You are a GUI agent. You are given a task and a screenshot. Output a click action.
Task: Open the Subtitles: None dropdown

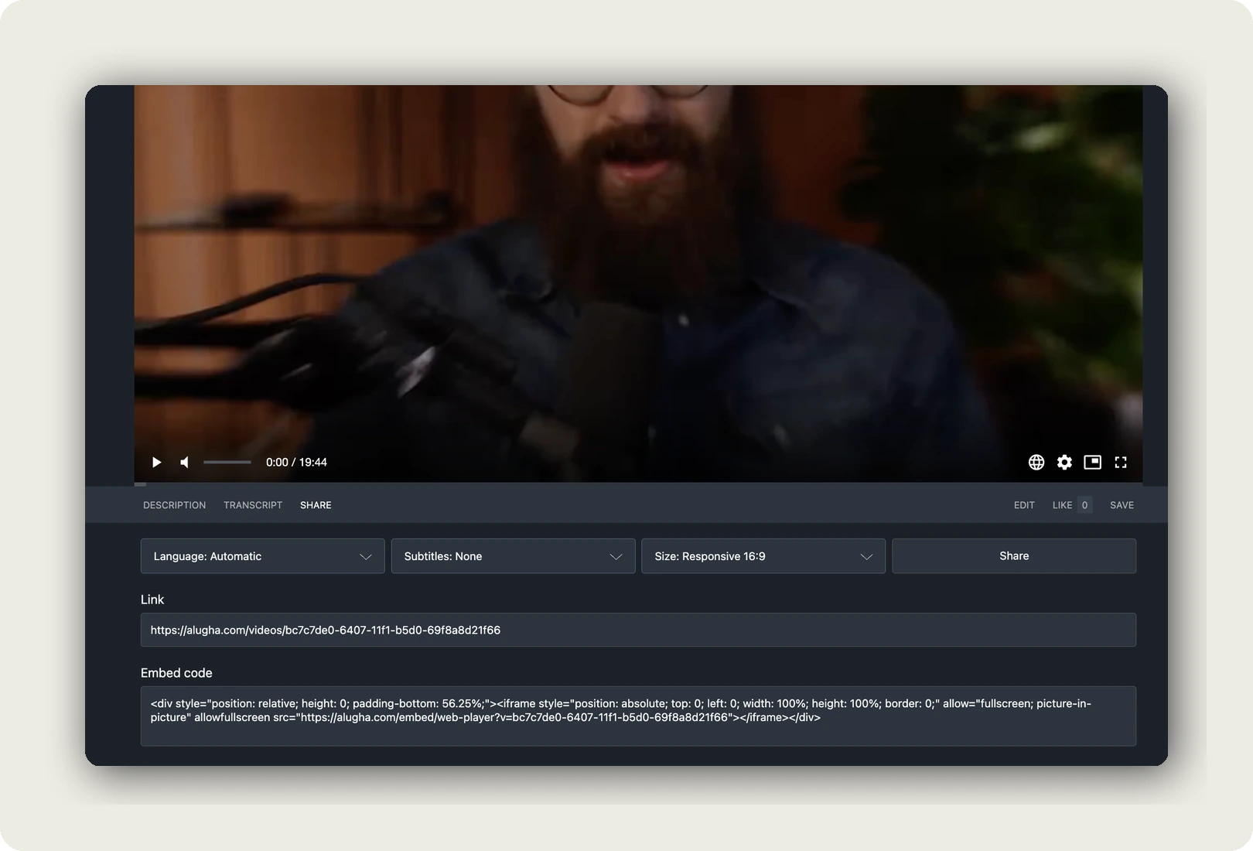click(x=514, y=556)
